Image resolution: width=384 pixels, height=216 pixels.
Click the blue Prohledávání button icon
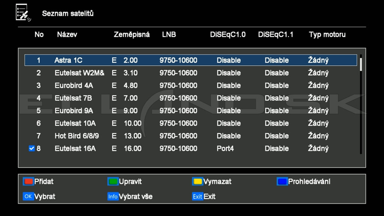coord(282,181)
